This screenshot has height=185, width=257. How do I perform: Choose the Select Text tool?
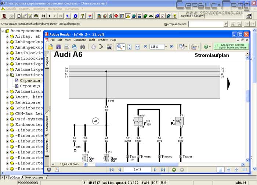coord(101,47)
